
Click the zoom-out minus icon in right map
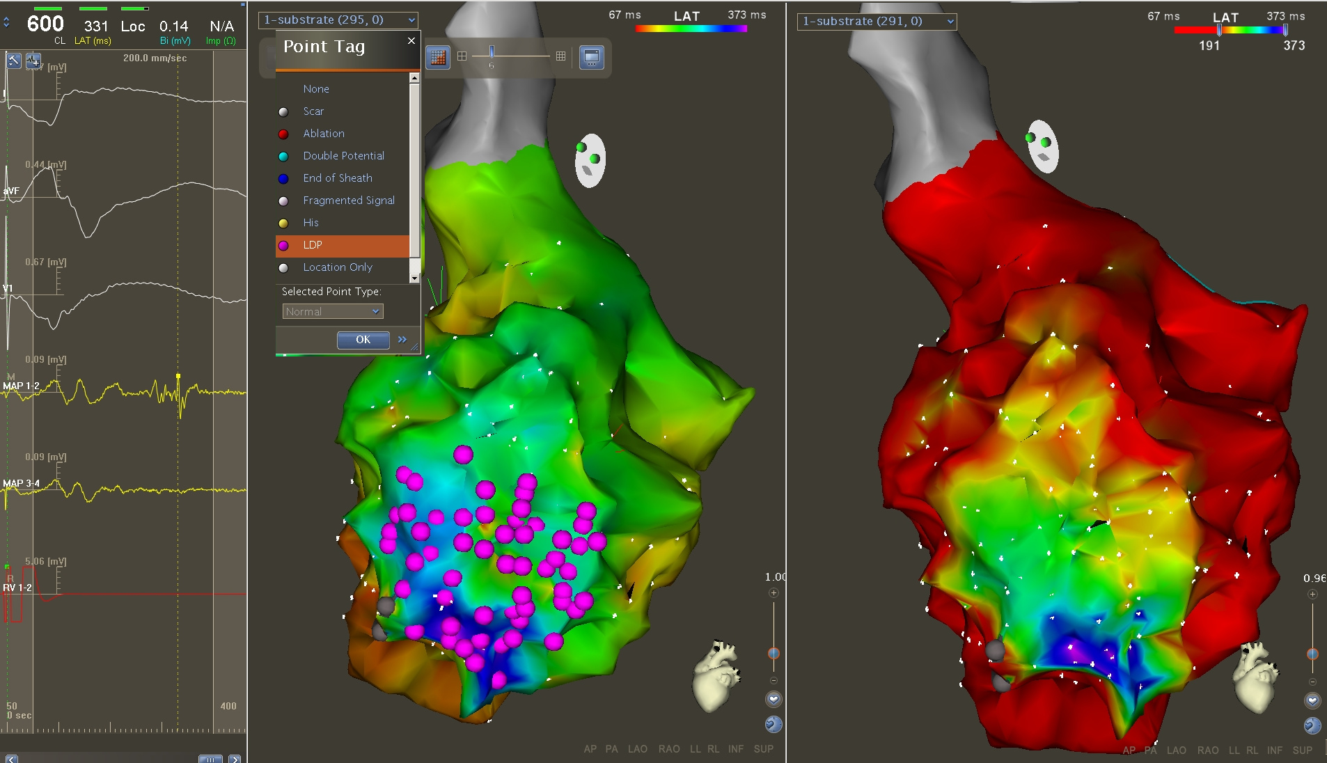pyautogui.click(x=1312, y=682)
